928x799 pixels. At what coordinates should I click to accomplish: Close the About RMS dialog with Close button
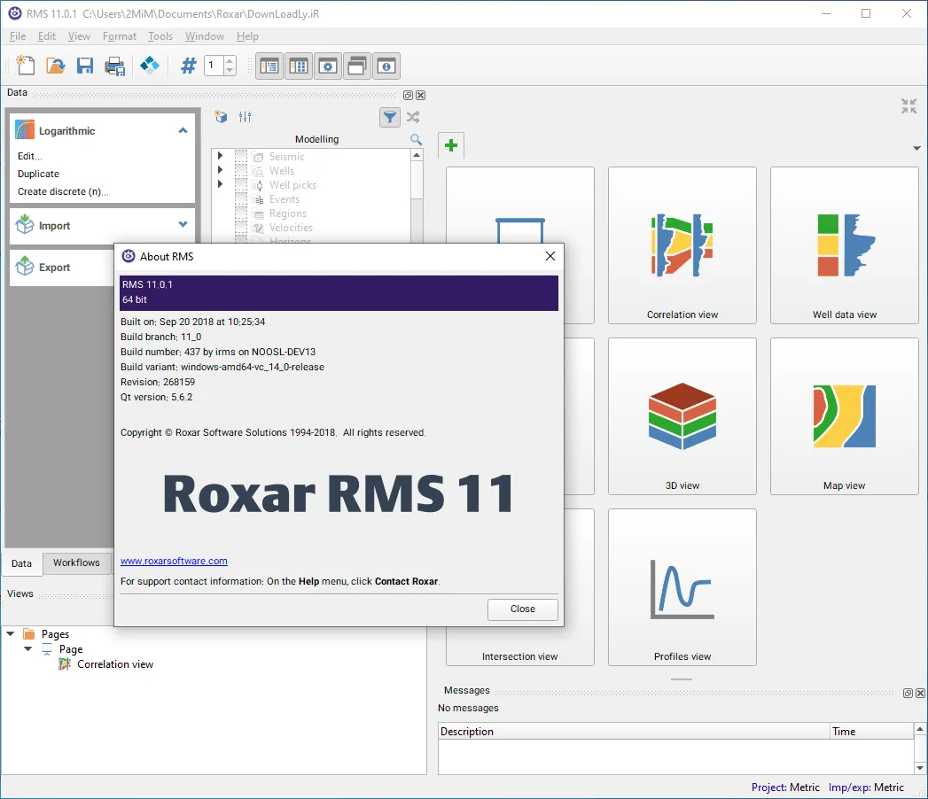click(x=523, y=609)
